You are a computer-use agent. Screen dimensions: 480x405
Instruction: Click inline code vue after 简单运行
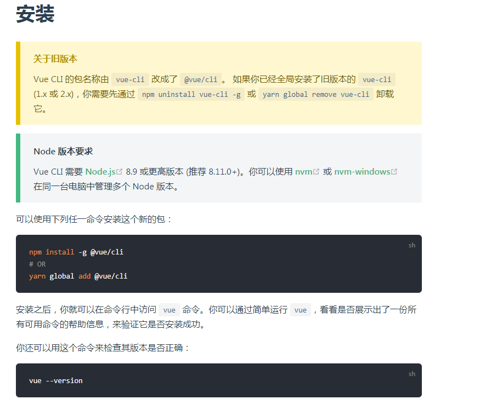(301, 310)
